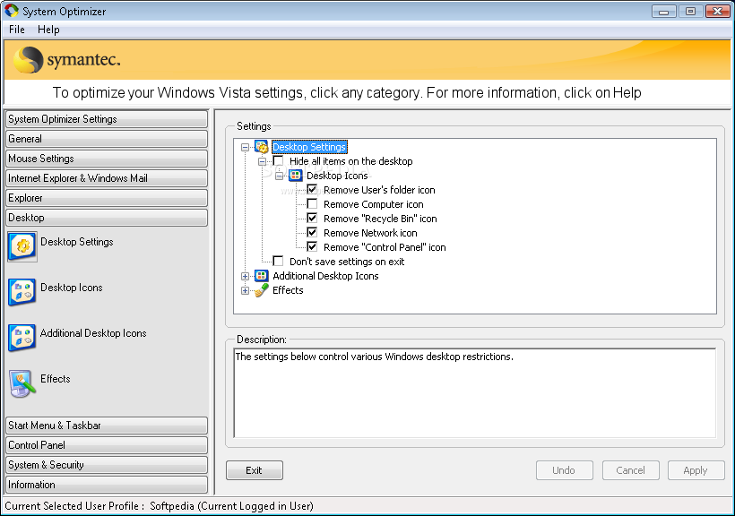Screen dimensions: 735x516
Task: Minimize the System Optimizer window
Action: pyautogui.click(x=664, y=12)
